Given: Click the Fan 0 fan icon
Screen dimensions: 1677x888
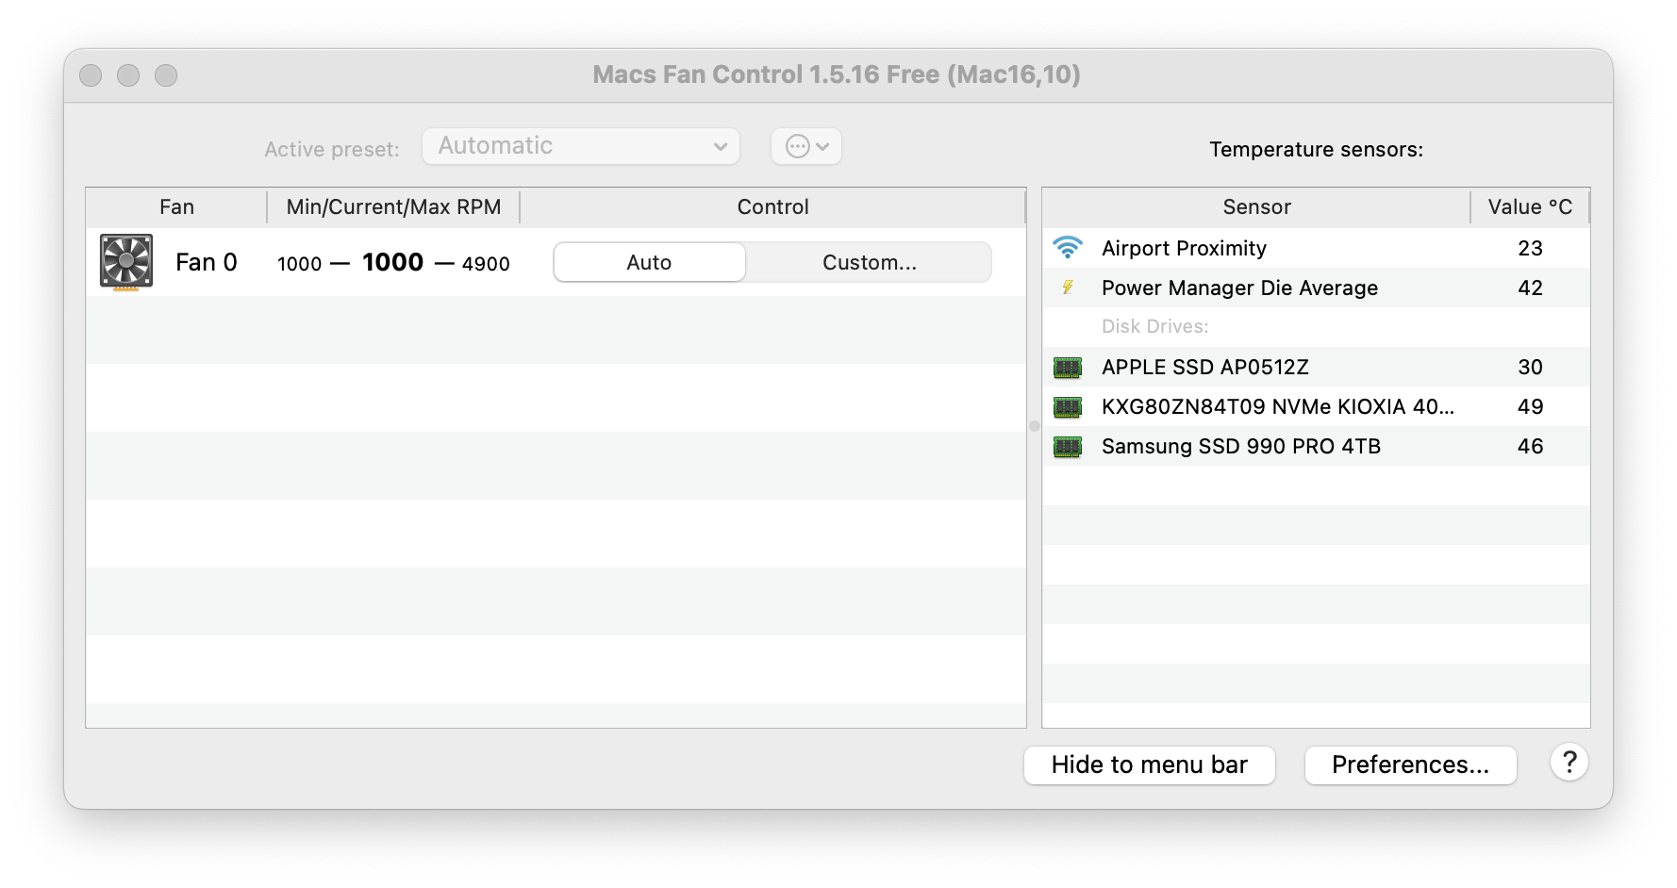Looking at the screenshot, I should point(126,261).
